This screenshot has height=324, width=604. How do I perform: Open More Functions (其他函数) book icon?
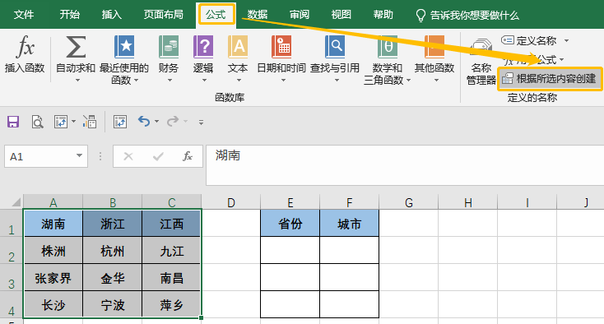(x=434, y=47)
